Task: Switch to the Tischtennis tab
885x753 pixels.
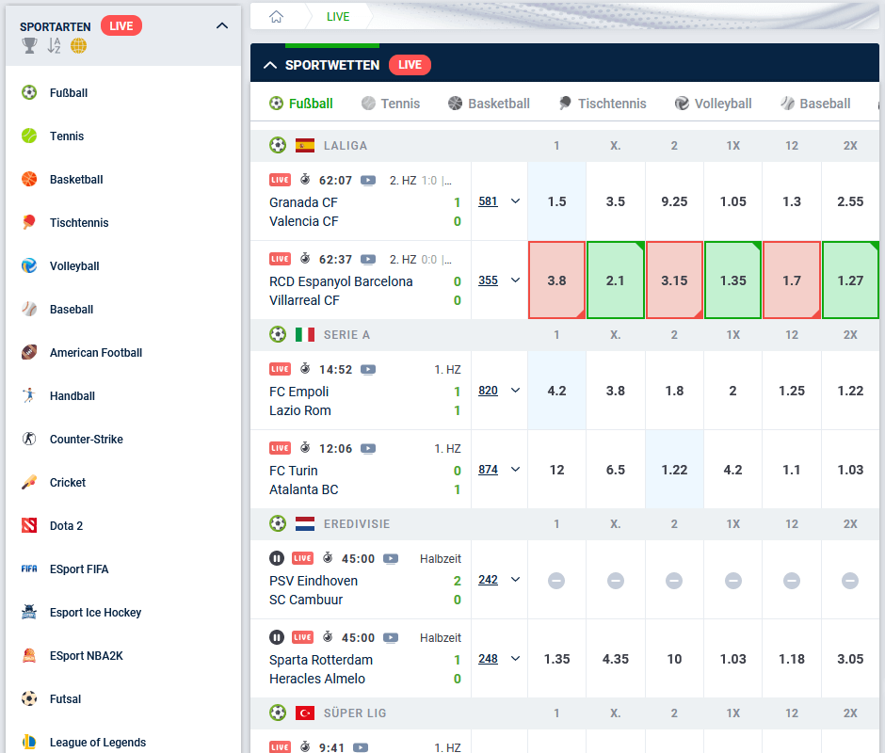Action: pyautogui.click(x=603, y=104)
